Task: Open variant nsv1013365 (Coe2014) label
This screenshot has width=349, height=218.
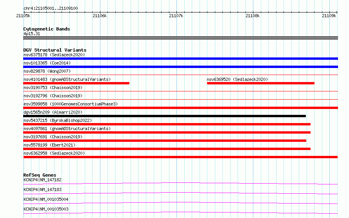Action: coord(47,63)
